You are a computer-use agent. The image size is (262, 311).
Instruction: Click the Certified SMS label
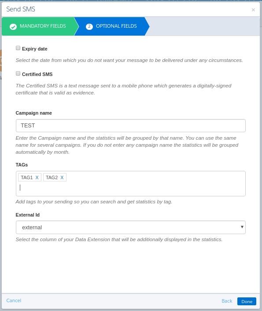37,74
